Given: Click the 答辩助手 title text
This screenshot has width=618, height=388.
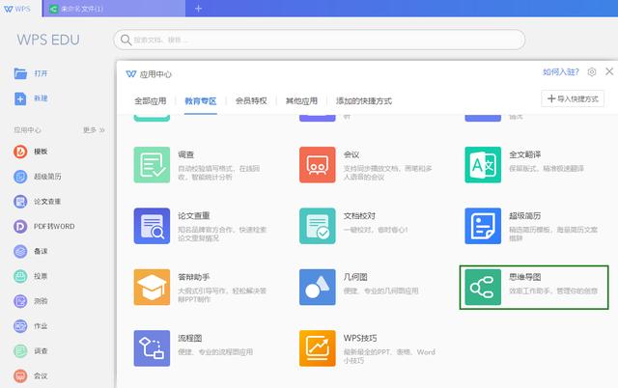Looking at the screenshot, I should (194, 277).
